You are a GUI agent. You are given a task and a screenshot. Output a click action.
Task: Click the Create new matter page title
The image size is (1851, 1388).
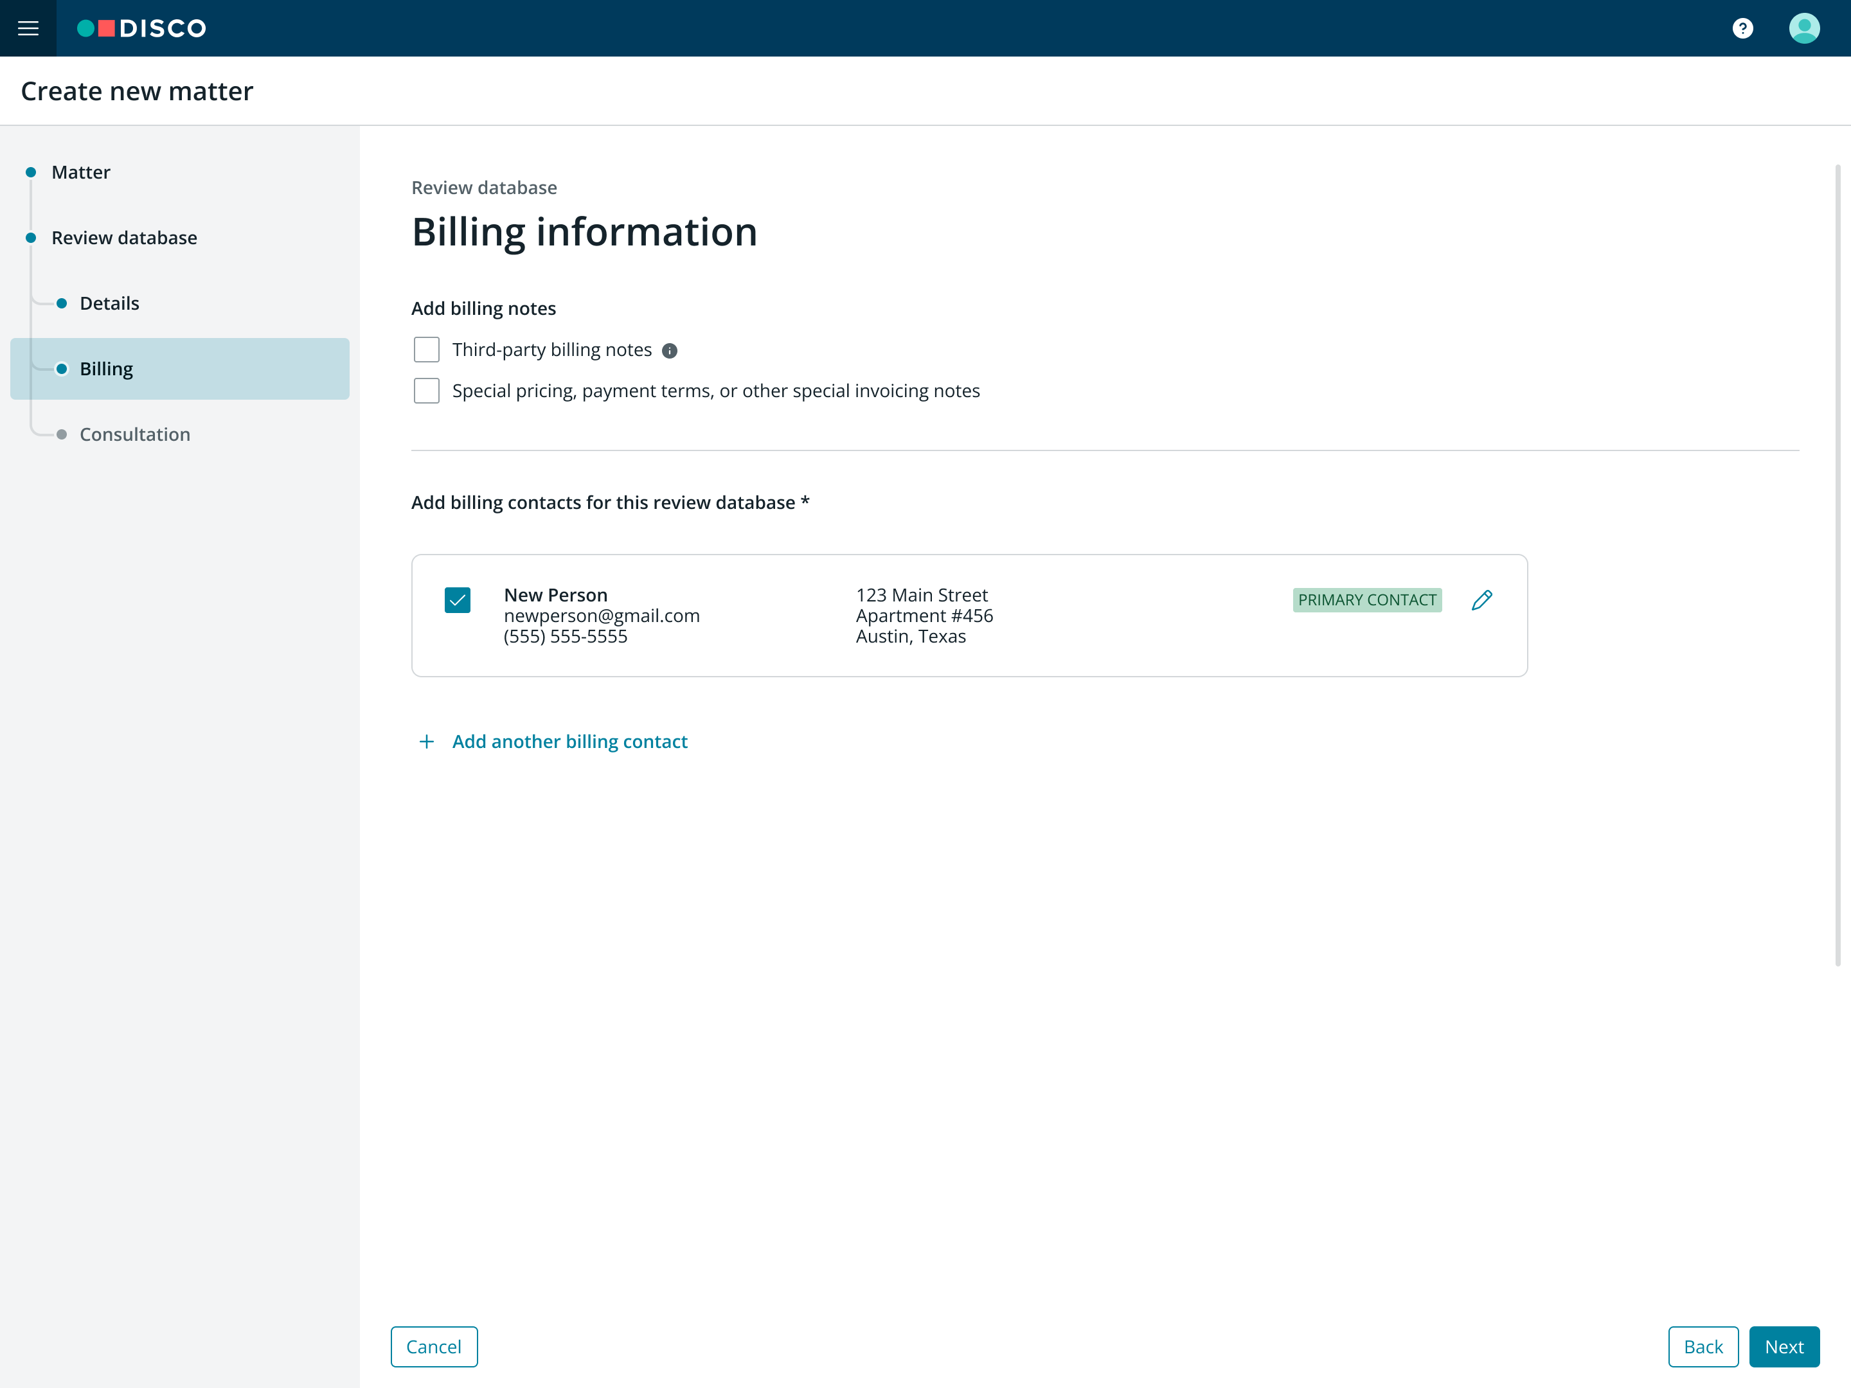point(138,91)
